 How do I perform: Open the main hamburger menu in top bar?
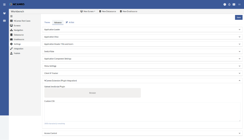[4, 4]
